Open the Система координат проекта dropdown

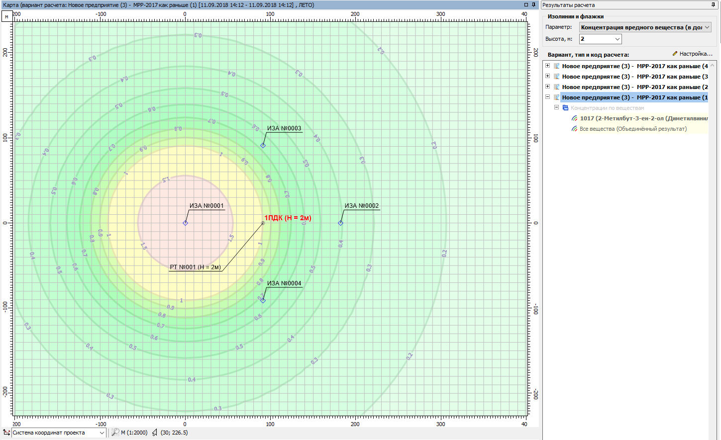[102, 433]
